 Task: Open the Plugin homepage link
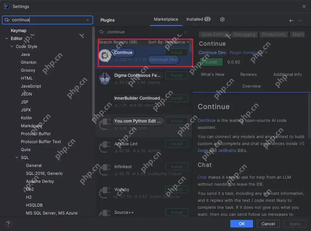[x=246, y=53]
